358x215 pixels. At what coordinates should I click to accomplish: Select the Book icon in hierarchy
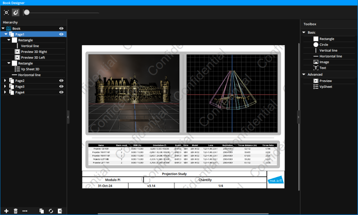click(x=9, y=28)
